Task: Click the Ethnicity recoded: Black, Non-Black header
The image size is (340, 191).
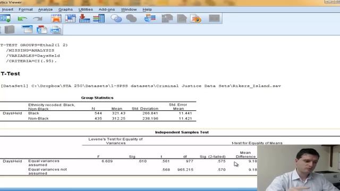Action: click(52, 107)
